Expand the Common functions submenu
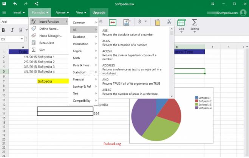Screen dimensions: 249x158 click(x=84, y=23)
